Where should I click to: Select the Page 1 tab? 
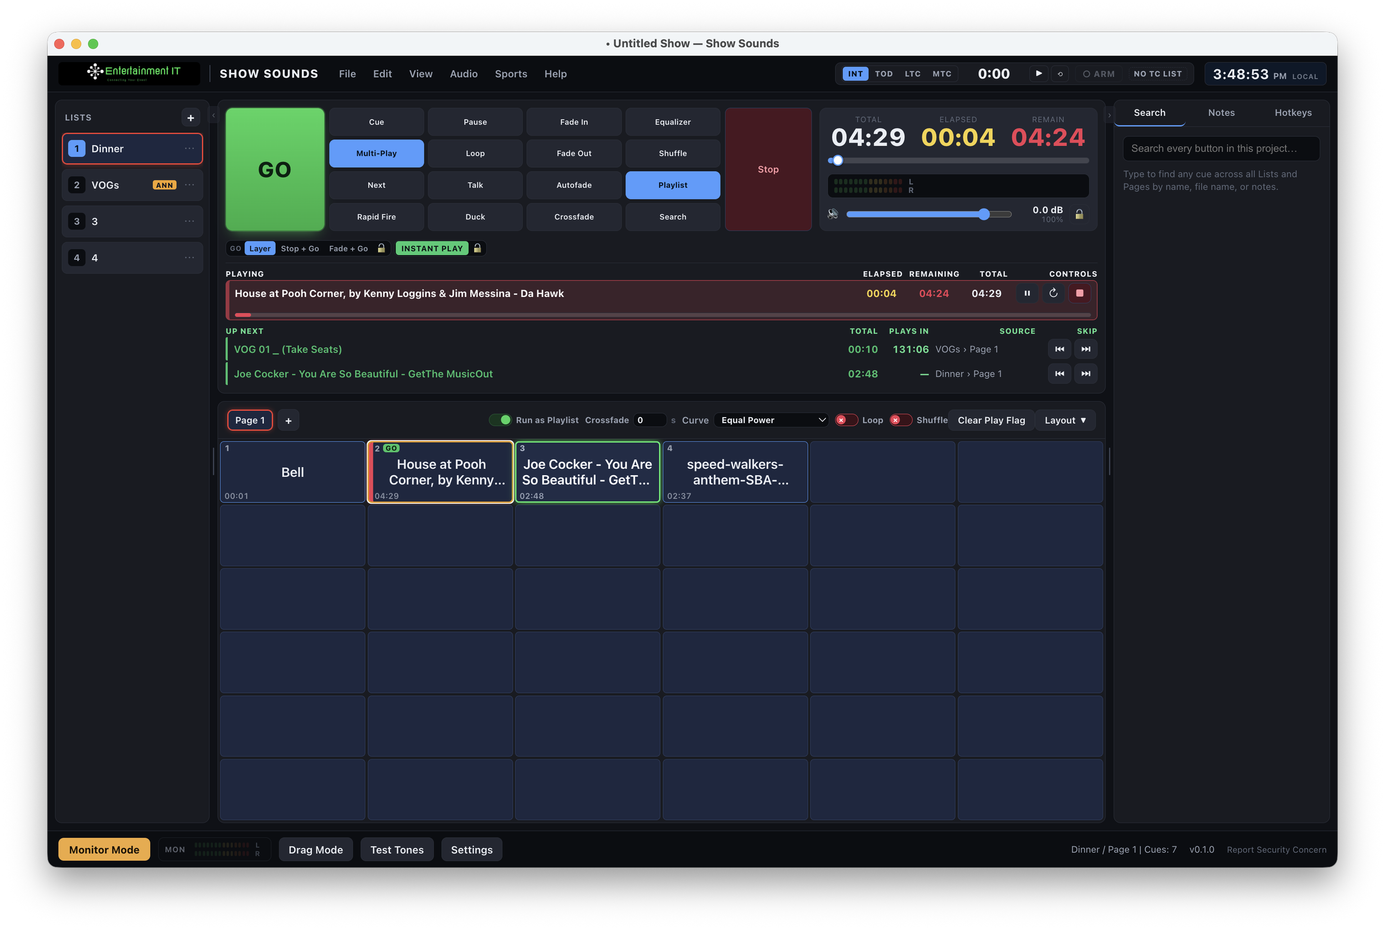(x=250, y=420)
